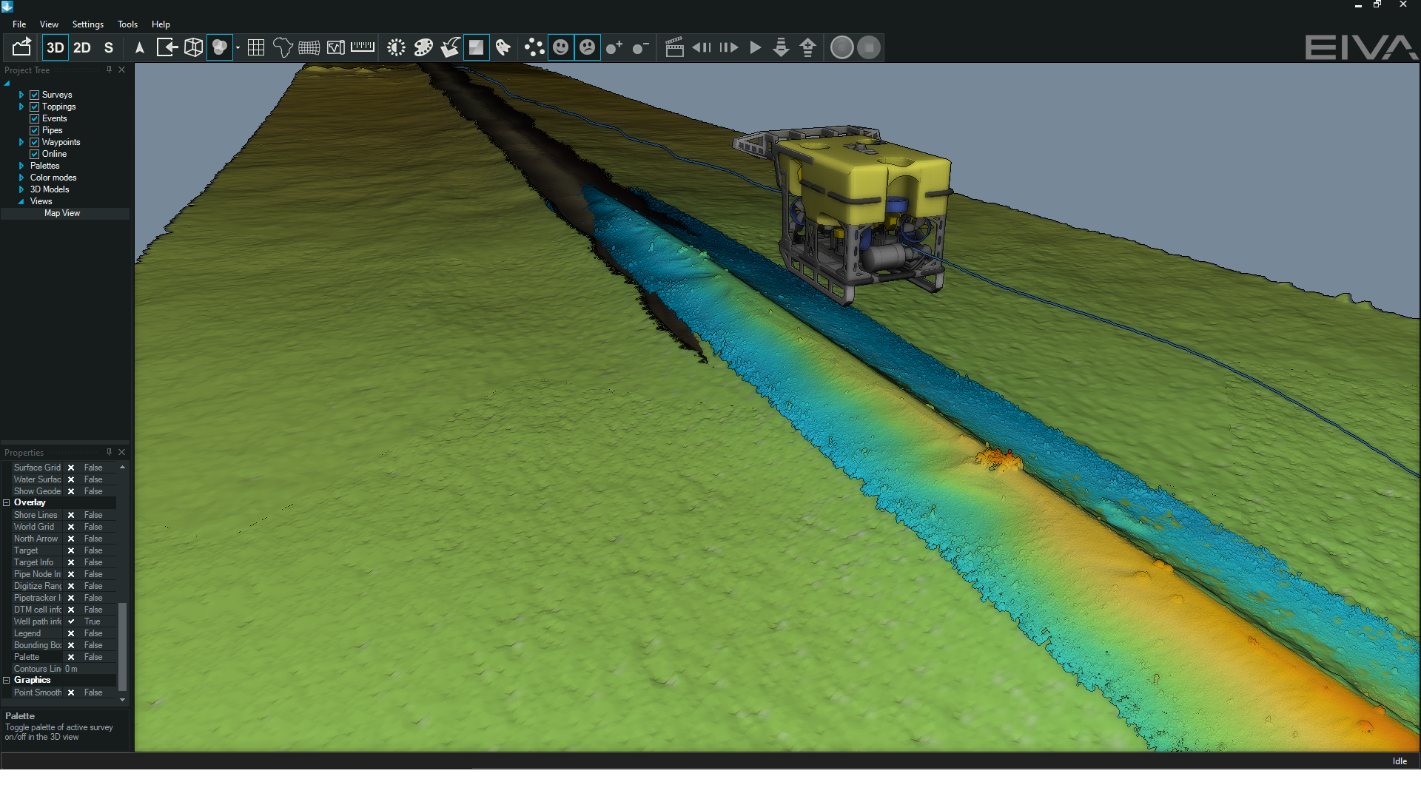Toggle the lighting/sun settings tool

pyautogui.click(x=395, y=47)
